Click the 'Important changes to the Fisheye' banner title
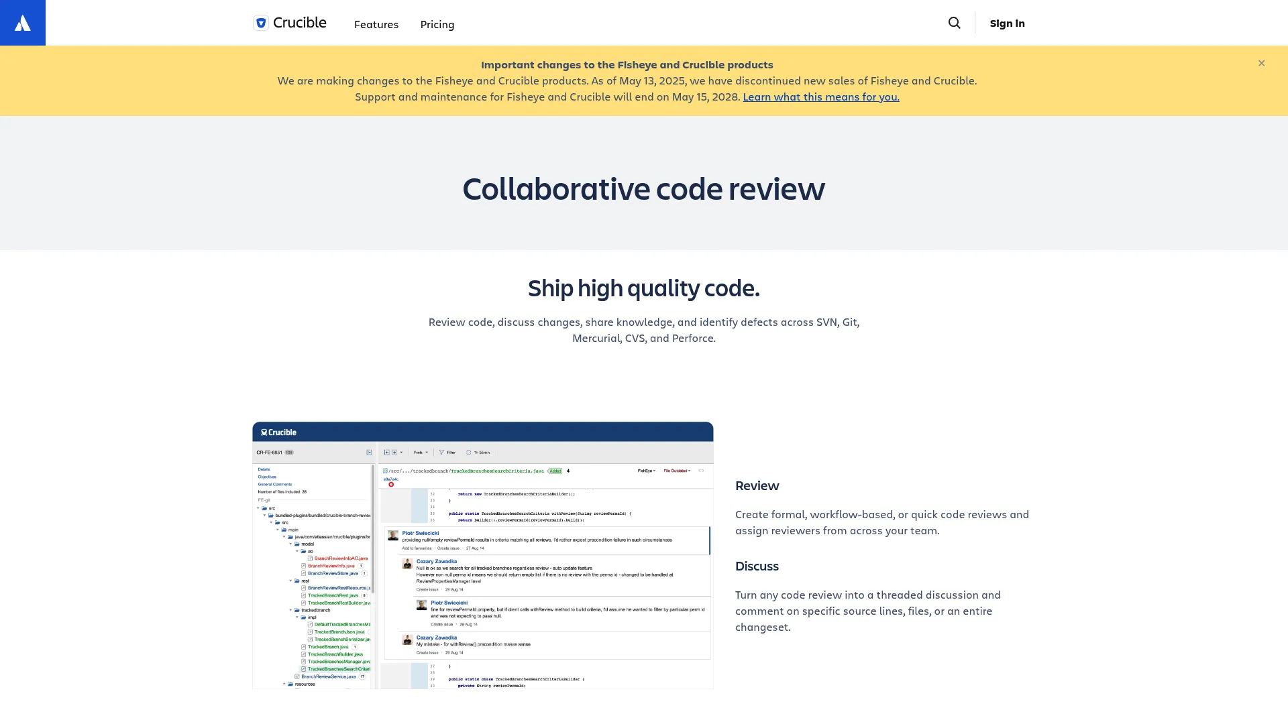The width and height of the screenshot is (1288, 724). (x=627, y=64)
